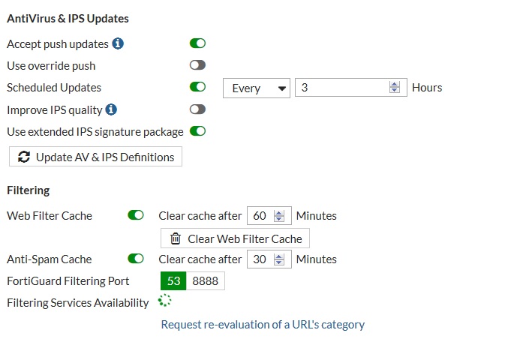This screenshot has height=342, width=514.
Task: Open the Every schedule frequency dropdown
Action: point(257,88)
